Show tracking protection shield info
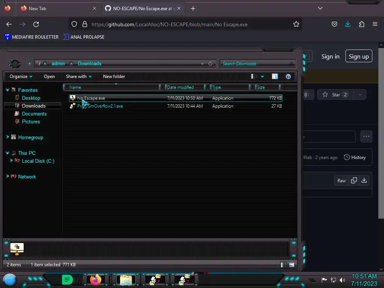The width and height of the screenshot is (384, 288). [74, 24]
